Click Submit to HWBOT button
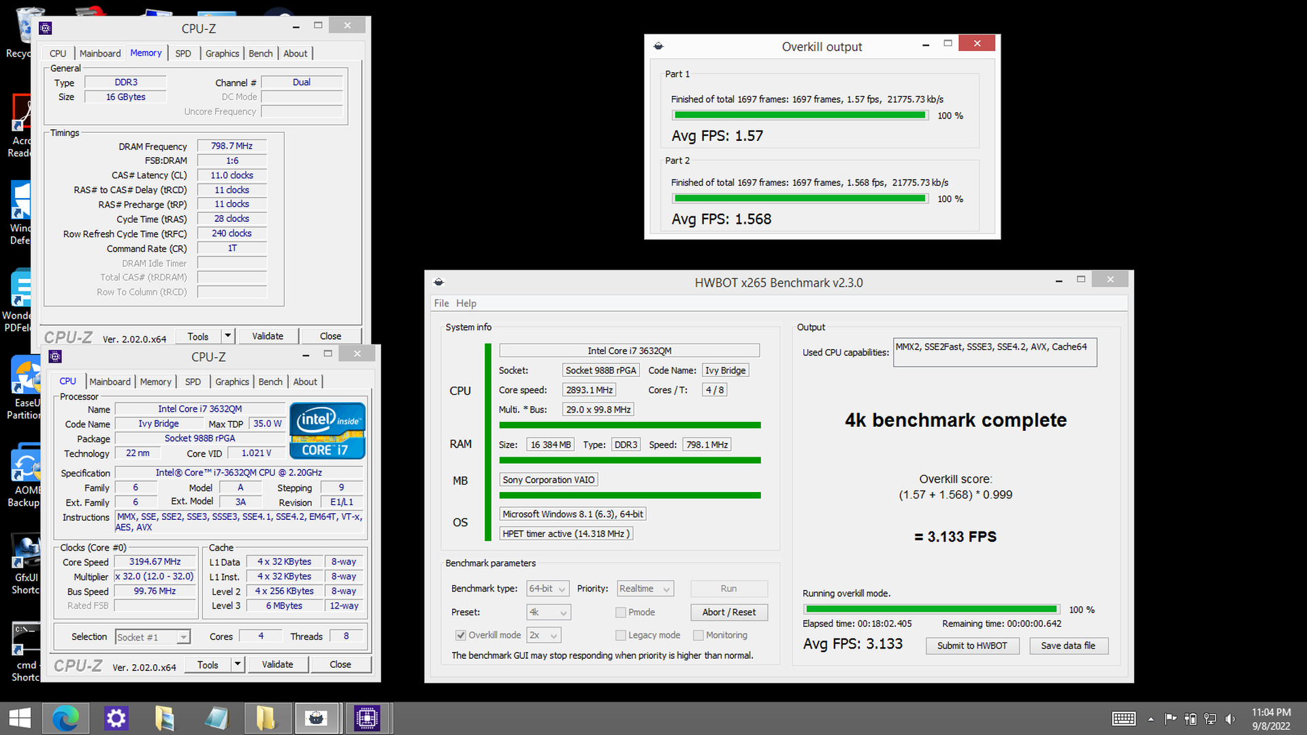Viewport: 1307px width, 735px height. pos(972,646)
